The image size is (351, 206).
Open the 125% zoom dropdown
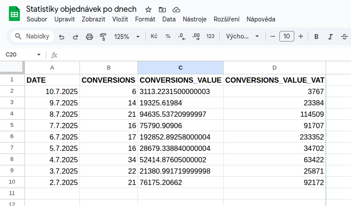[x=127, y=37]
